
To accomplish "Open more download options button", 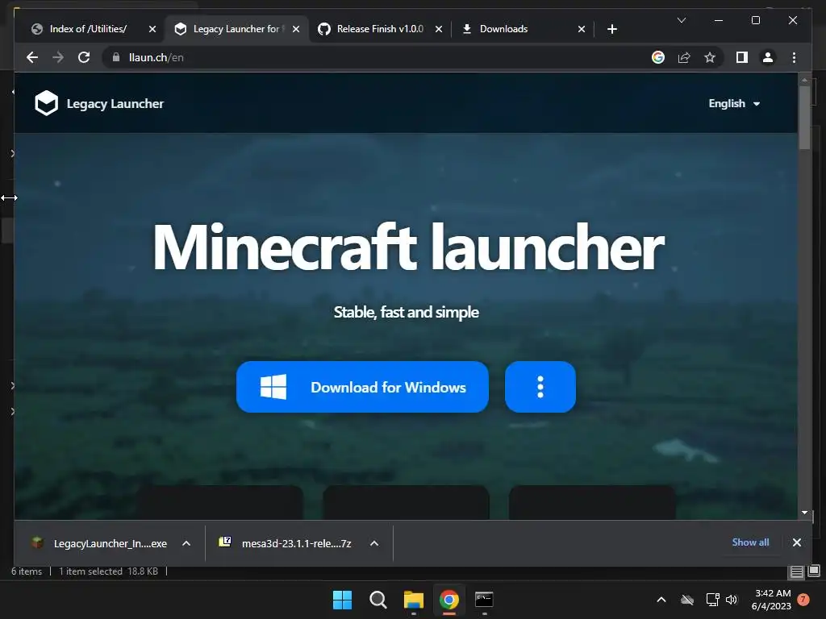I will (x=540, y=387).
